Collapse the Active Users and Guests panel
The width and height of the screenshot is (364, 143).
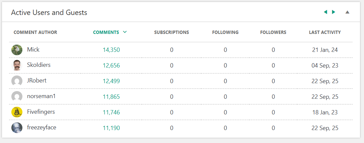[x=347, y=12]
